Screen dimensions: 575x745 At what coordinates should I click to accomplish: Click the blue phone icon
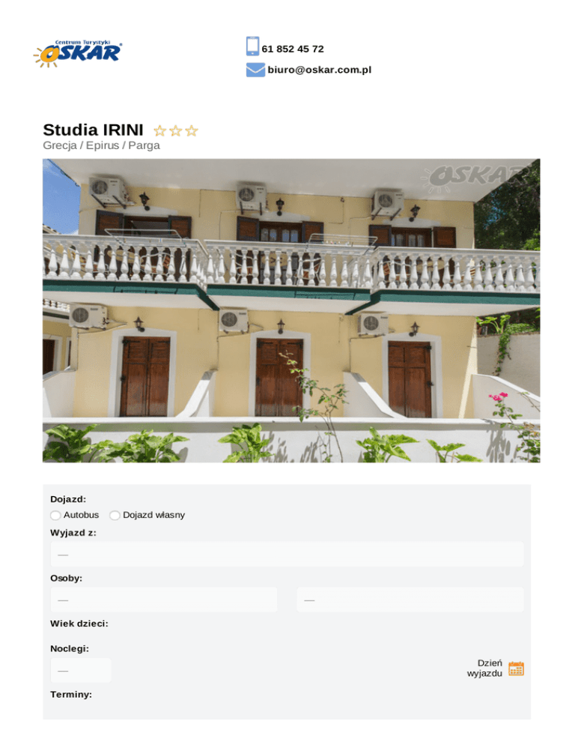click(x=252, y=46)
